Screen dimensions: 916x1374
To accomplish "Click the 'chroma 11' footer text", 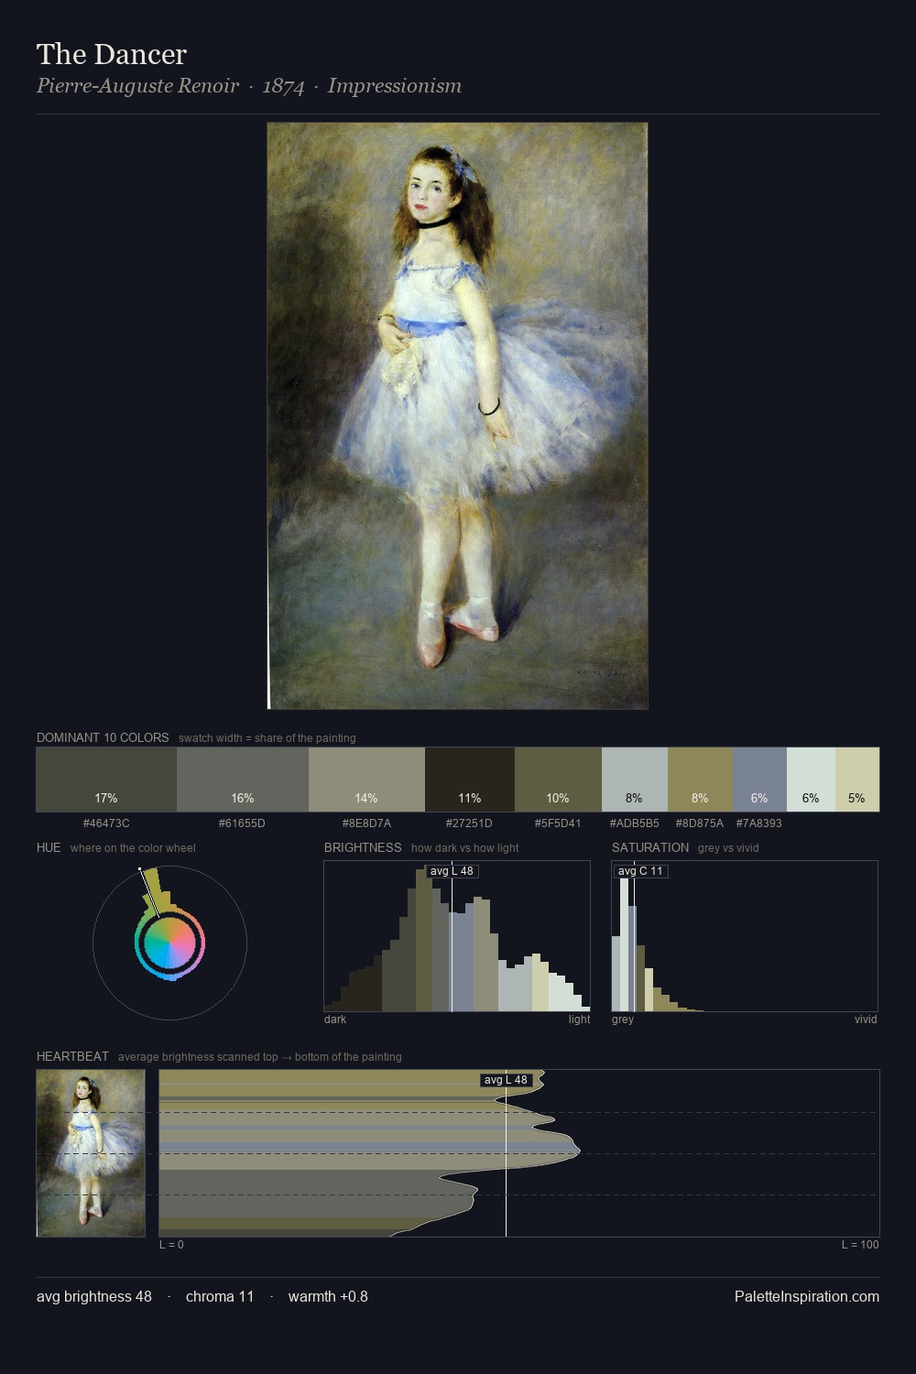I will click(220, 1296).
